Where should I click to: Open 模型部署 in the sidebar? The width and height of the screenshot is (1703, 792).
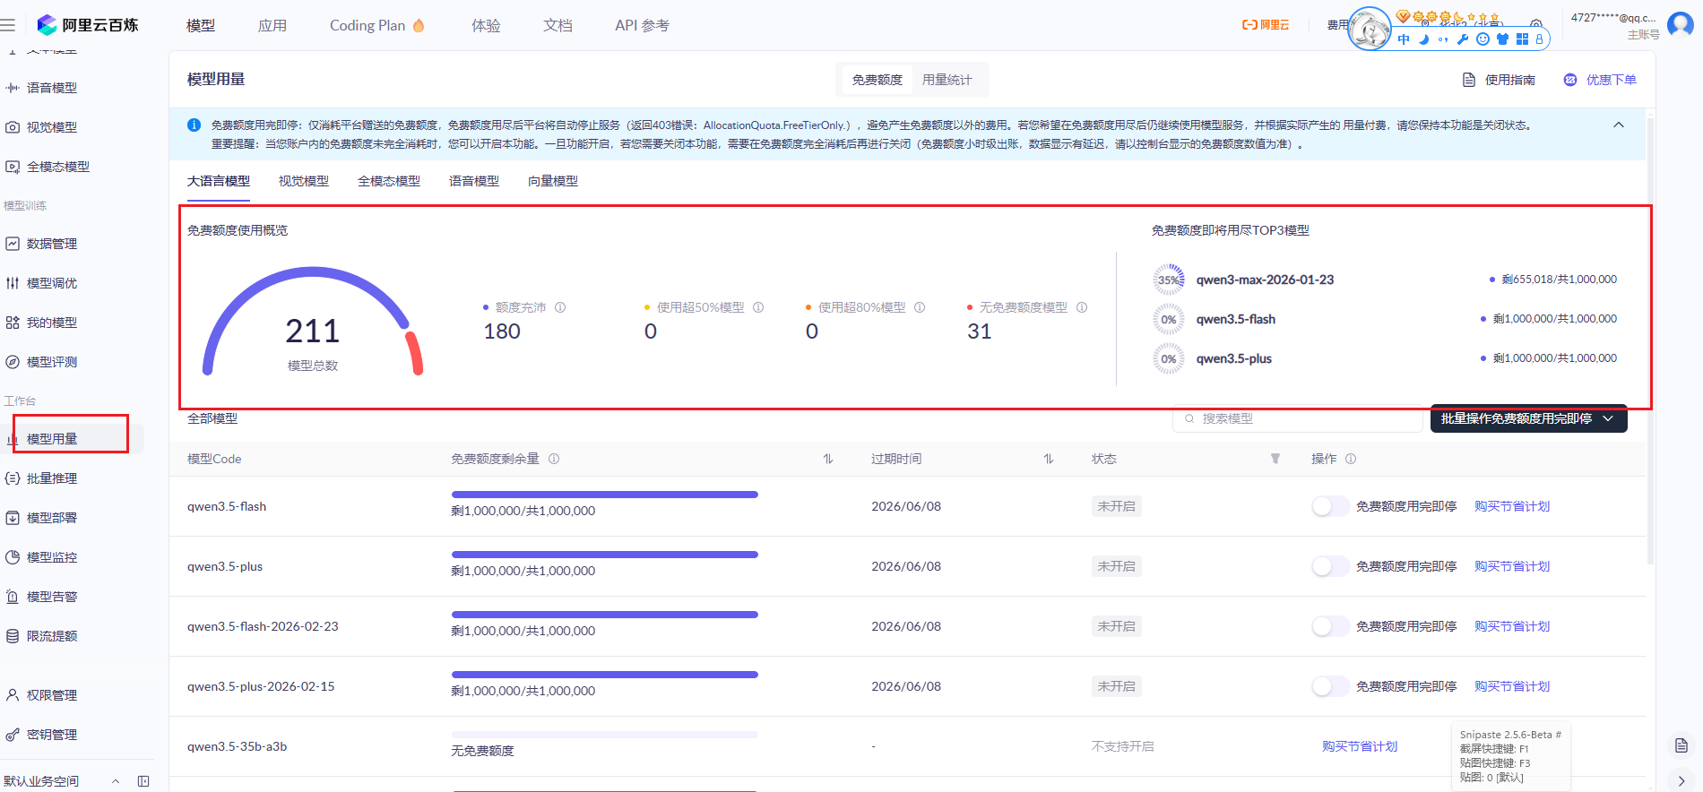point(51,518)
